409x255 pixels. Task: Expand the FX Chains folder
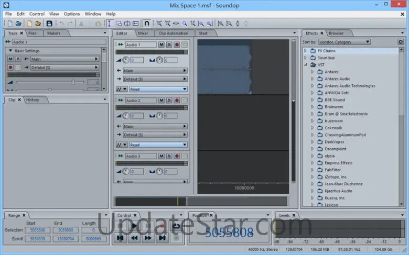[x=306, y=51]
